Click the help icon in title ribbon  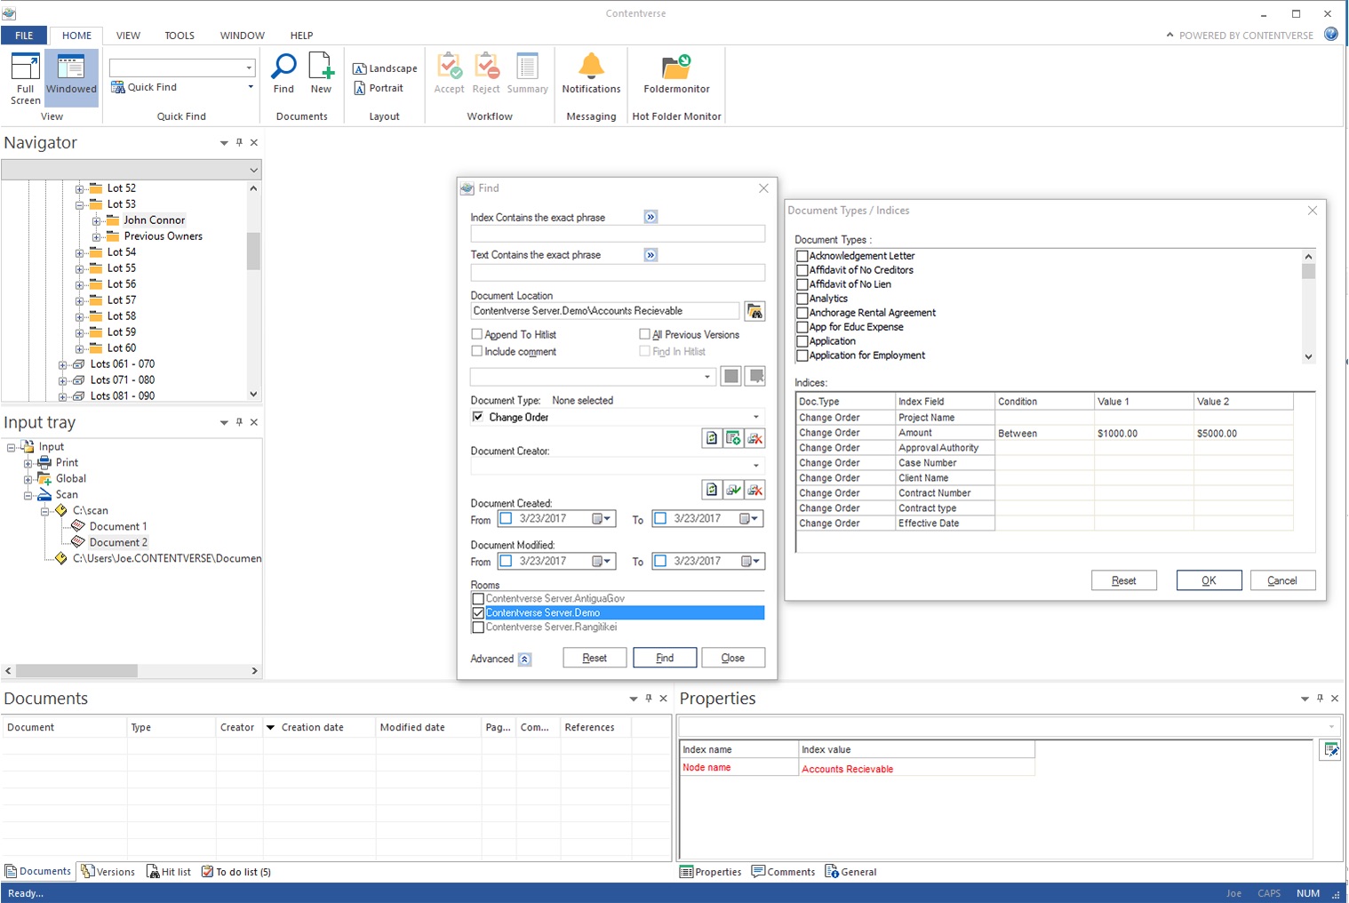pyautogui.click(x=1330, y=35)
